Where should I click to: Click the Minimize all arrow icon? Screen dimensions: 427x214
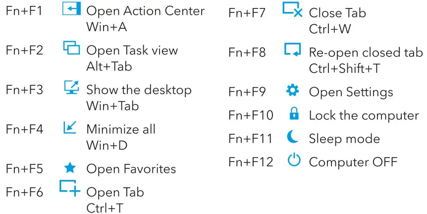[x=70, y=127]
